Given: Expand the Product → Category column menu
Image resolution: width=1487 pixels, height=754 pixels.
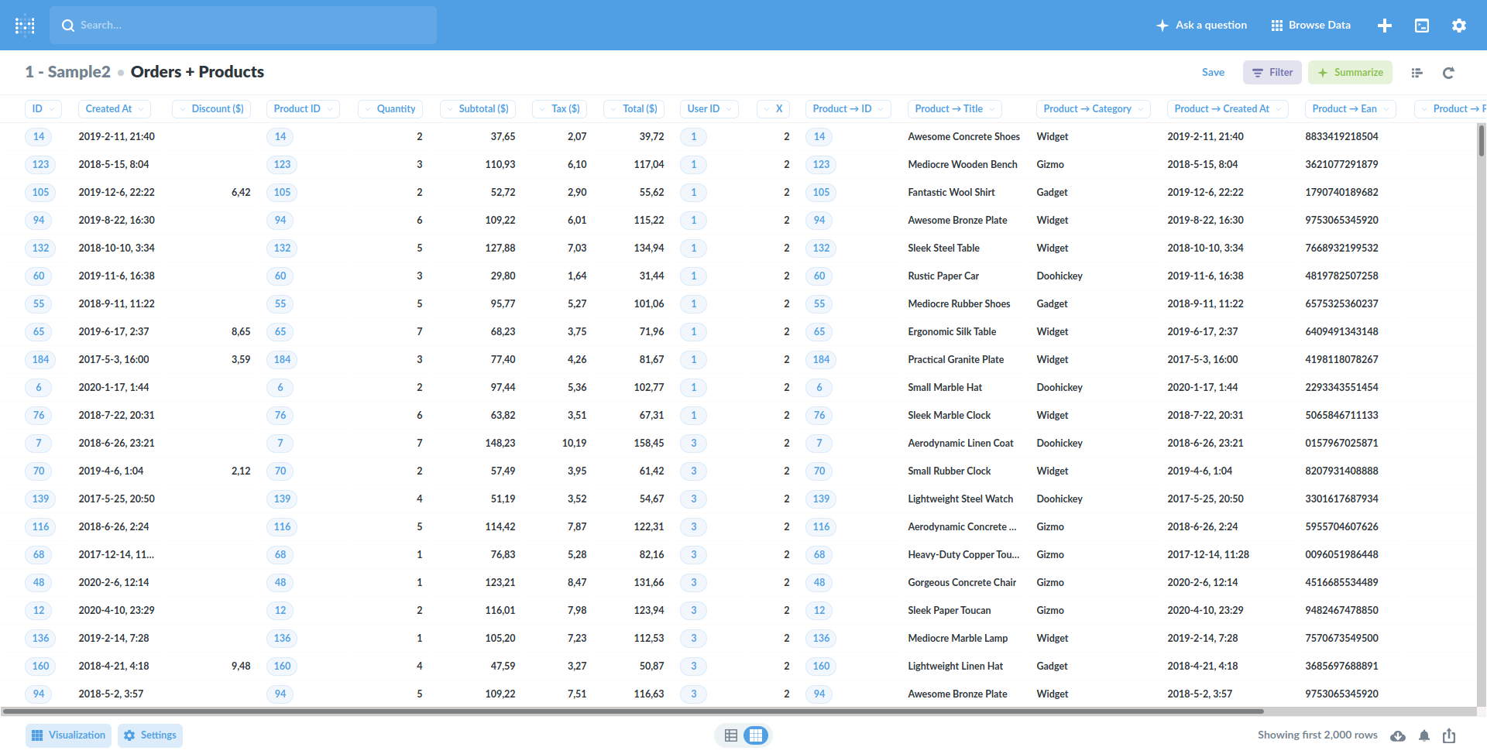Looking at the screenshot, I should click(1093, 108).
